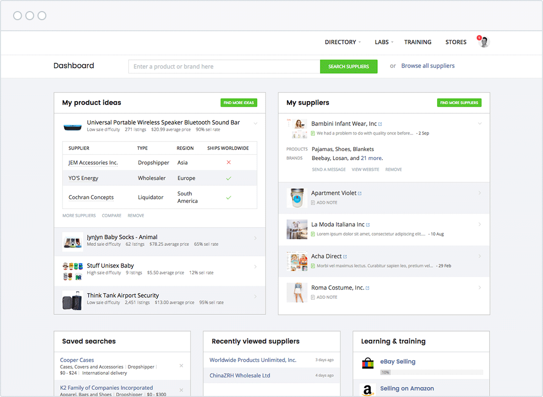Click external link icon next to Apartment Violet

[360, 193]
